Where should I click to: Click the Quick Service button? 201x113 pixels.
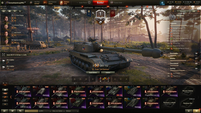pyautogui.click(x=93, y=73)
